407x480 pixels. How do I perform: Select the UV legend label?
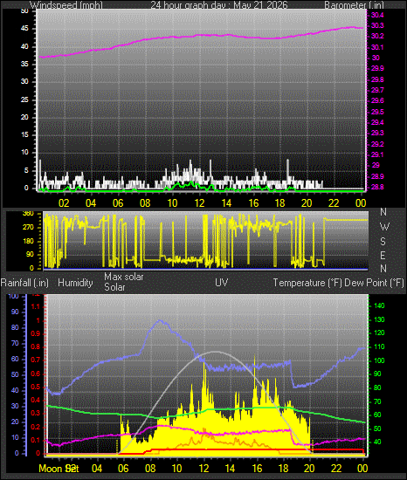[x=222, y=282]
